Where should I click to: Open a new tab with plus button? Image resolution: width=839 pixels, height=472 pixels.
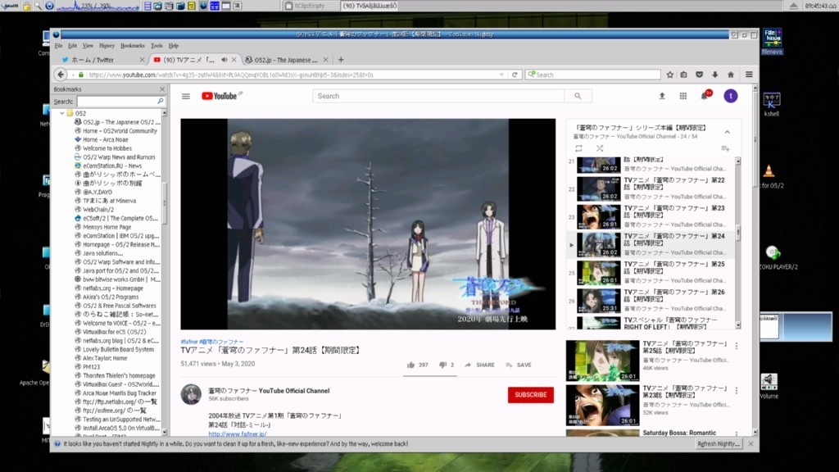tap(341, 60)
